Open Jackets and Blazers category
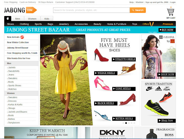 (x=18, y=112)
